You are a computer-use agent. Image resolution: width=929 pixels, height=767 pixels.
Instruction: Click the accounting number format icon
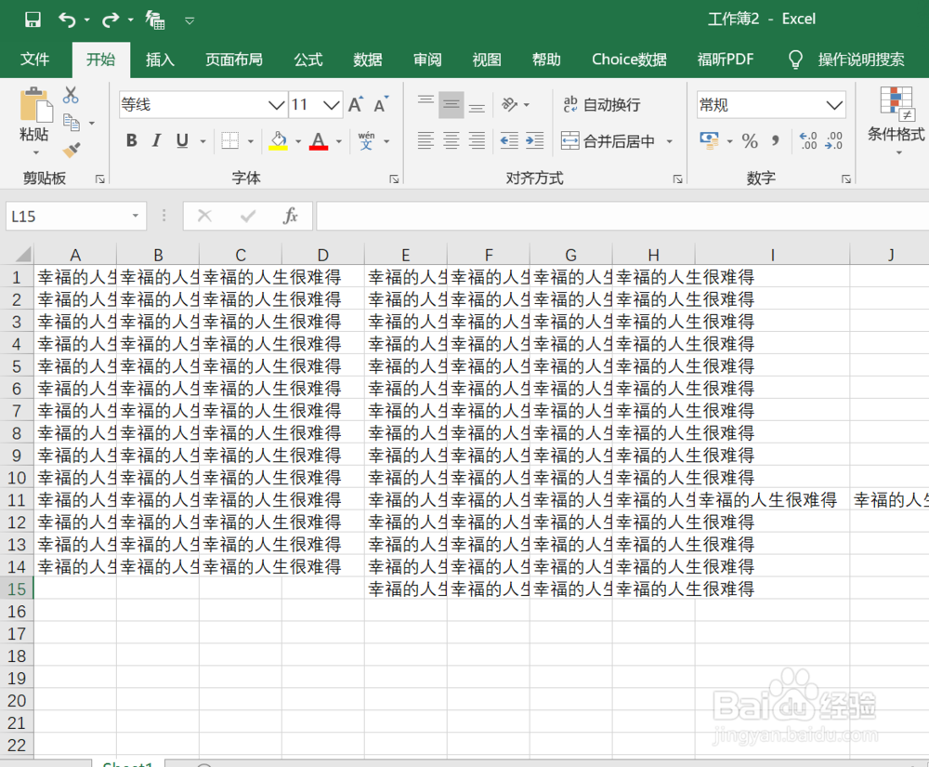tap(709, 140)
